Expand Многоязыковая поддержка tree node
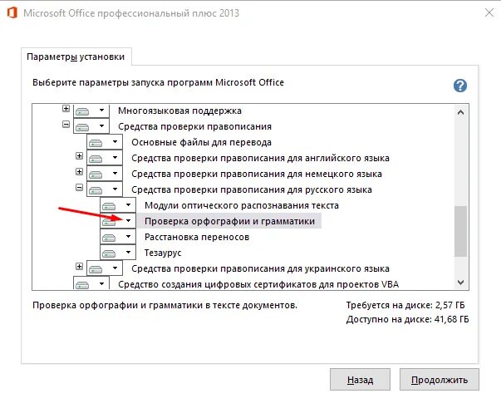 coord(66,108)
